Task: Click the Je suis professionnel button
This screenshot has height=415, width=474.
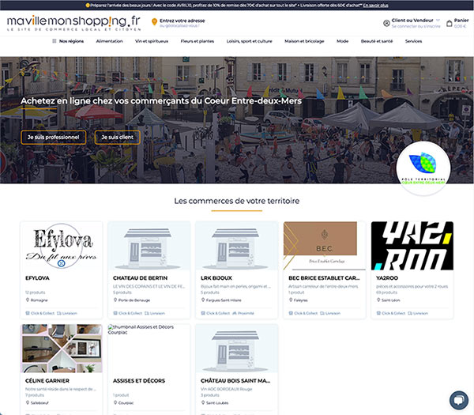Action: [x=54, y=138]
